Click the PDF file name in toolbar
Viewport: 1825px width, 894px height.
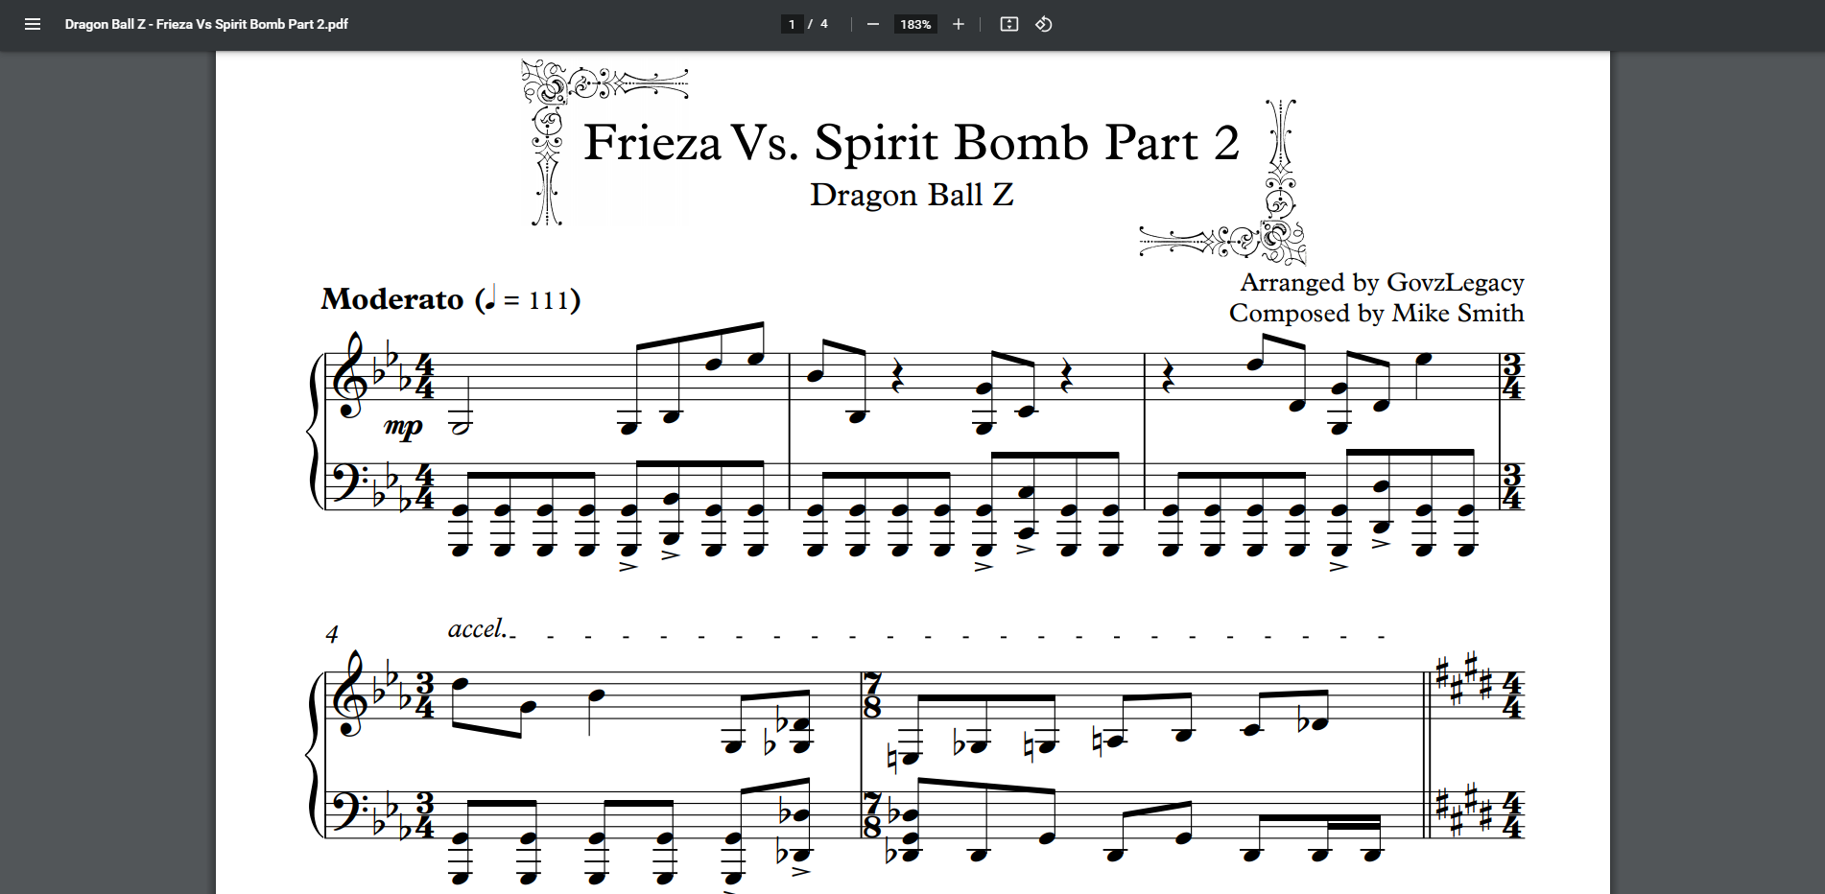(x=206, y=24)
